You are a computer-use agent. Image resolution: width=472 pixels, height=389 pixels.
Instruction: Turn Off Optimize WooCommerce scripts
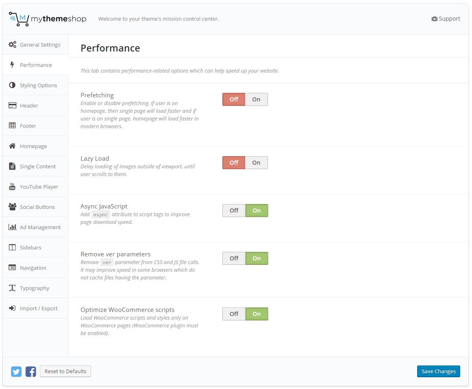point(234,314)
